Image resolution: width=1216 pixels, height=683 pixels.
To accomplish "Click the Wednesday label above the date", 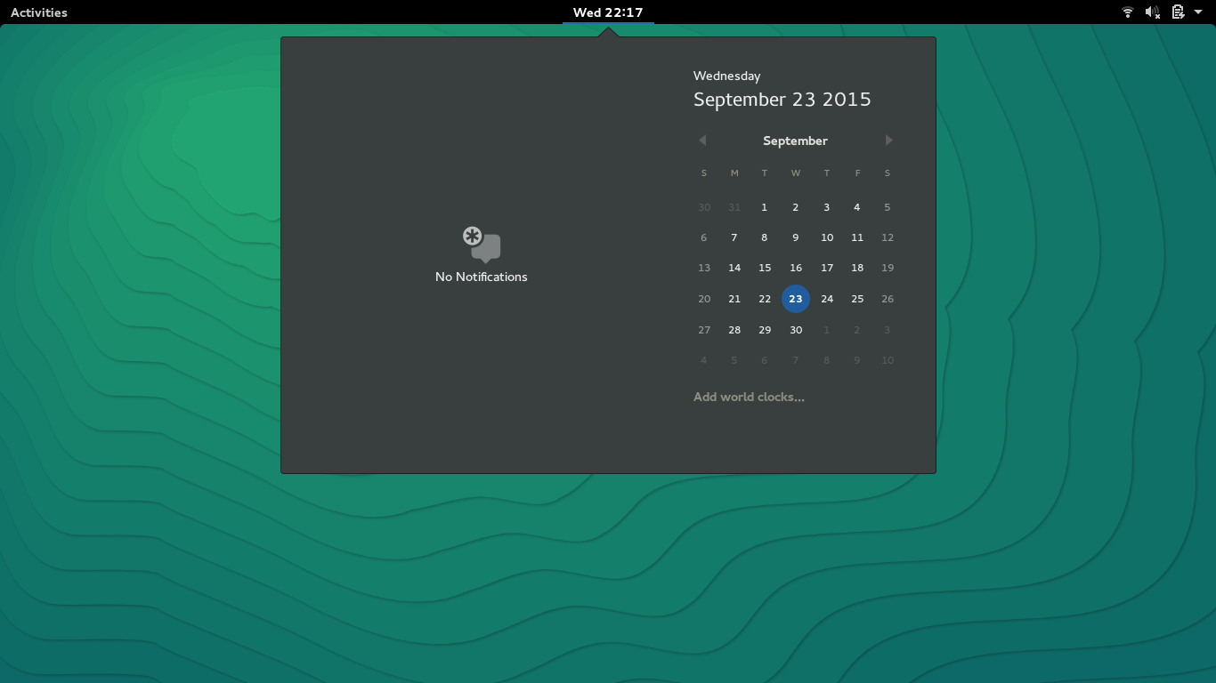I will tap(726, 76).
